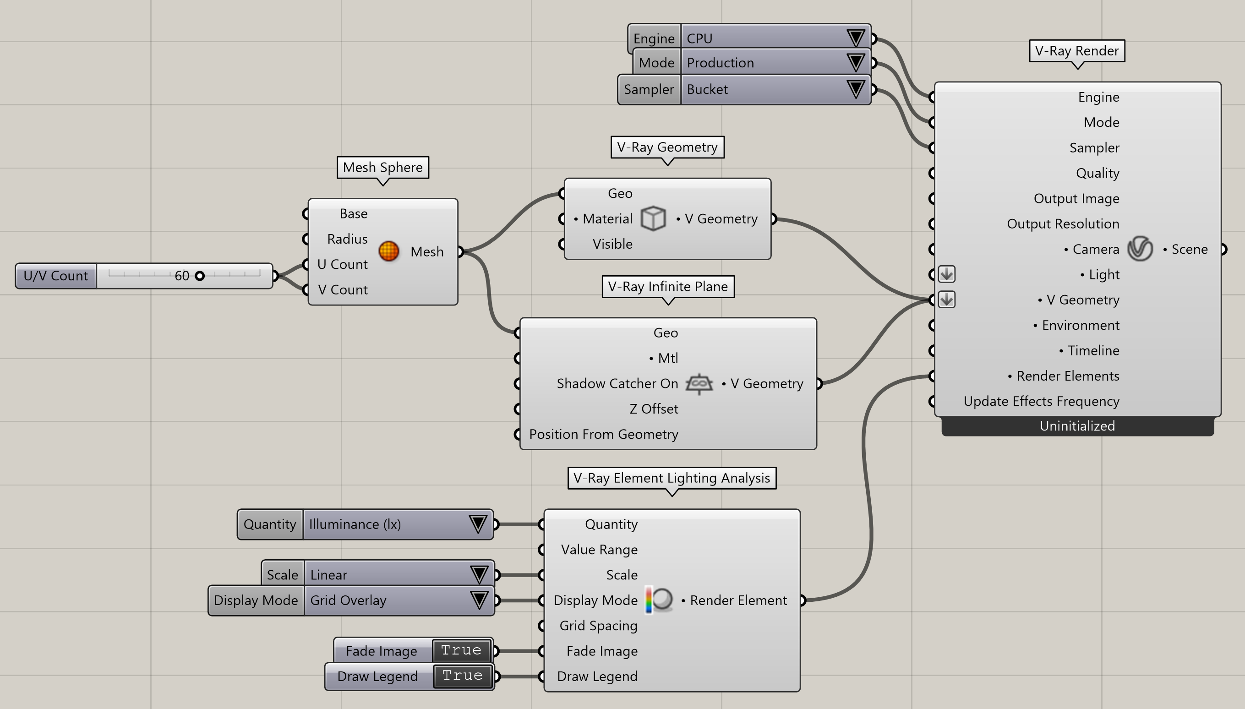The image size is (1245, 709).
Task: Click the flatten arrow icon beside Light input
Action: coord(946,274)
